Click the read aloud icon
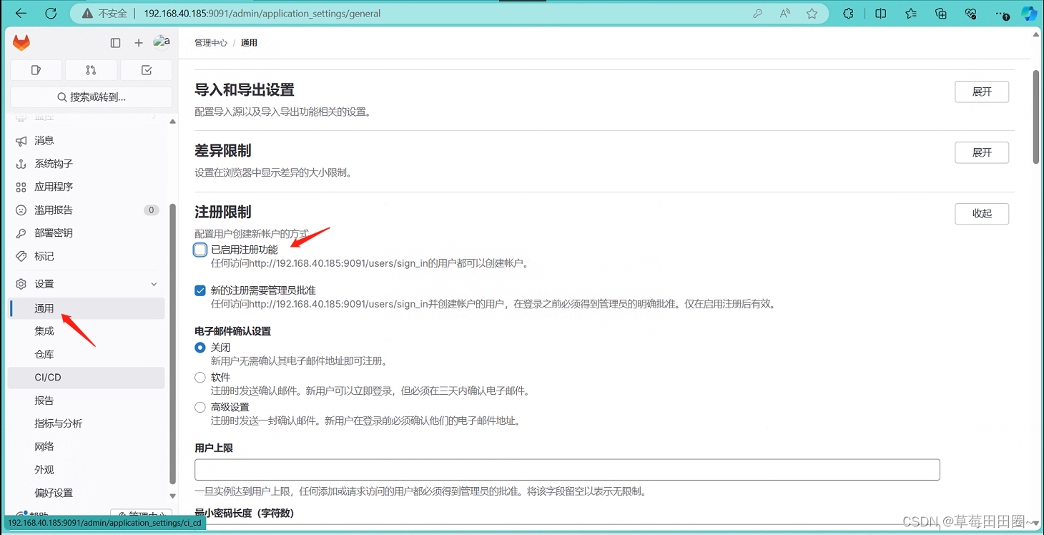The height and width of the screenshot is (535, 1044). click(x=785, y=14)
